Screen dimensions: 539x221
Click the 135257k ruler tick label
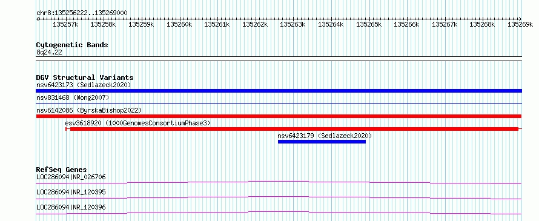[x=65, y=24]
